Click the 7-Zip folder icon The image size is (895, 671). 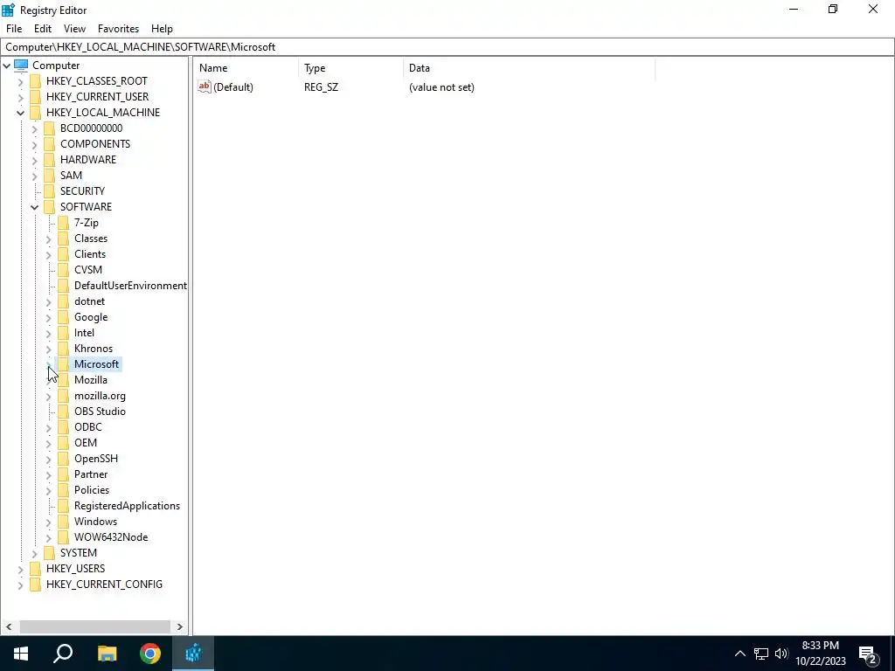pyautogui.click(x=63, y=223)
